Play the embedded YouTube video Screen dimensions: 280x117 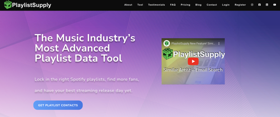pos(193,61)
